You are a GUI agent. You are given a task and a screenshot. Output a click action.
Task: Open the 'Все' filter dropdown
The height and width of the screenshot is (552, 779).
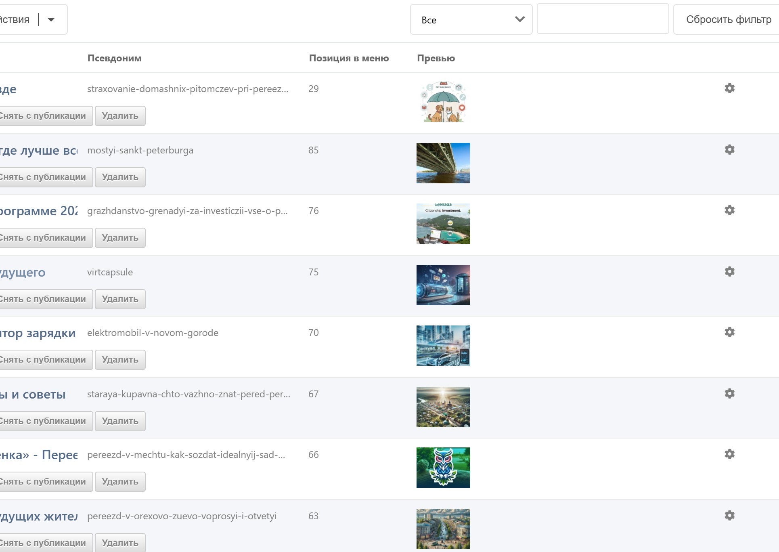pyautogui.click(x=471, y=20)
